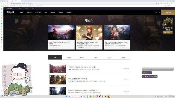Show hidden system tray icons chevron
The image size is (175, 98).
156,96
